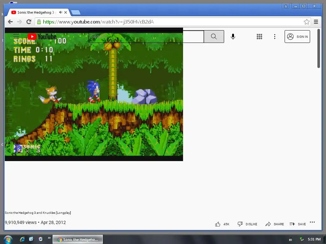Click the second quick launch icon

(31, 239)
